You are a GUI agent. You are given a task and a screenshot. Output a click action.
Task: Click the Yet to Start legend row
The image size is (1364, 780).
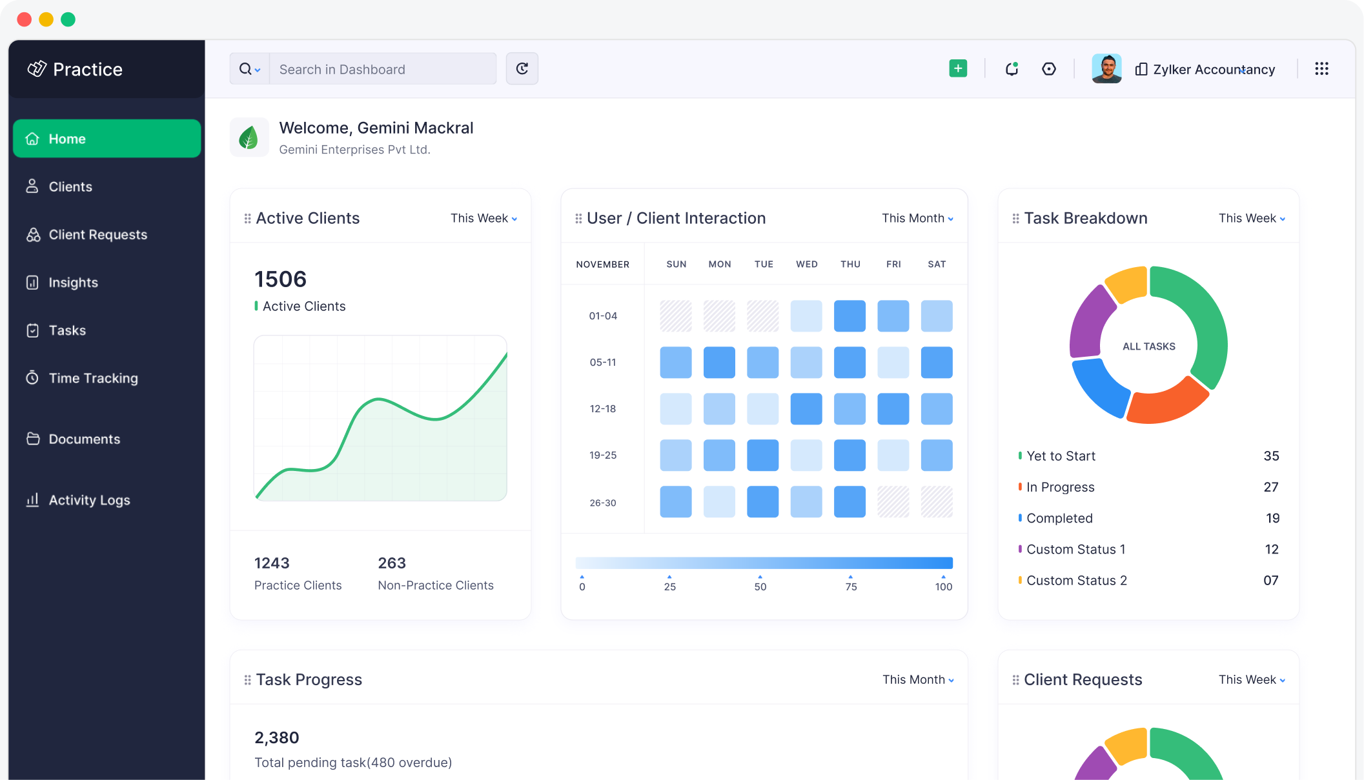[x=1148, y=456]
